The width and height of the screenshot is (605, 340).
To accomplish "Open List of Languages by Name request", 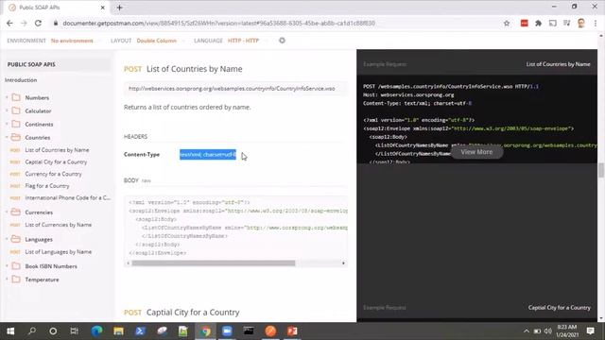I will [59, 252].
